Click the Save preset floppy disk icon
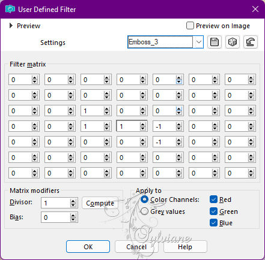Viewport: 265px width, 260px height. (215, 42)
